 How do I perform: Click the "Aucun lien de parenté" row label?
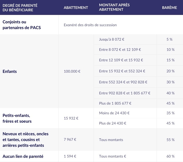coord(23,156)
